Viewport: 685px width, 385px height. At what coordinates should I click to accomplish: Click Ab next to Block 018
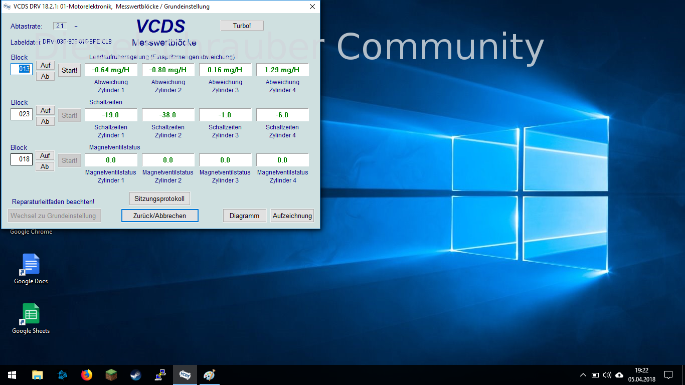click(45, 166)
